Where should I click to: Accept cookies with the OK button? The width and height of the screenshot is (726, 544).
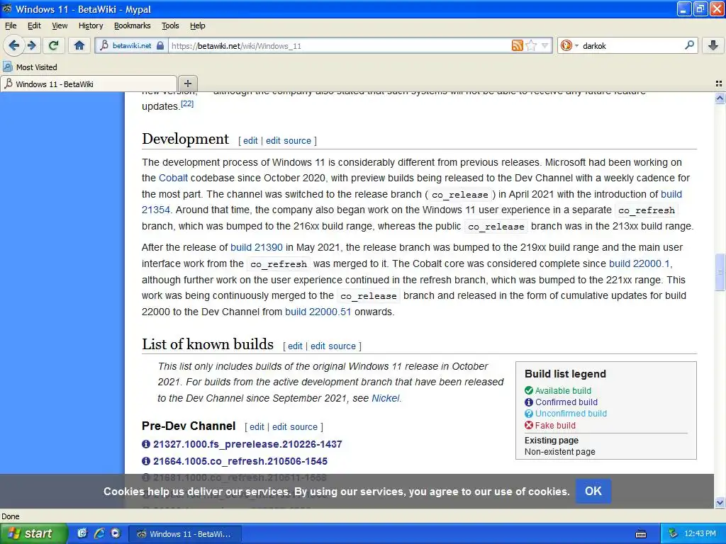(593, 491)
